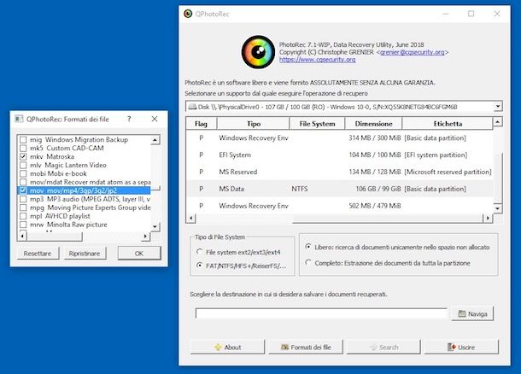This screenshot has height=374, width=521.
Task: Click format list scroll-right arrow
Action: click(145, 237)
